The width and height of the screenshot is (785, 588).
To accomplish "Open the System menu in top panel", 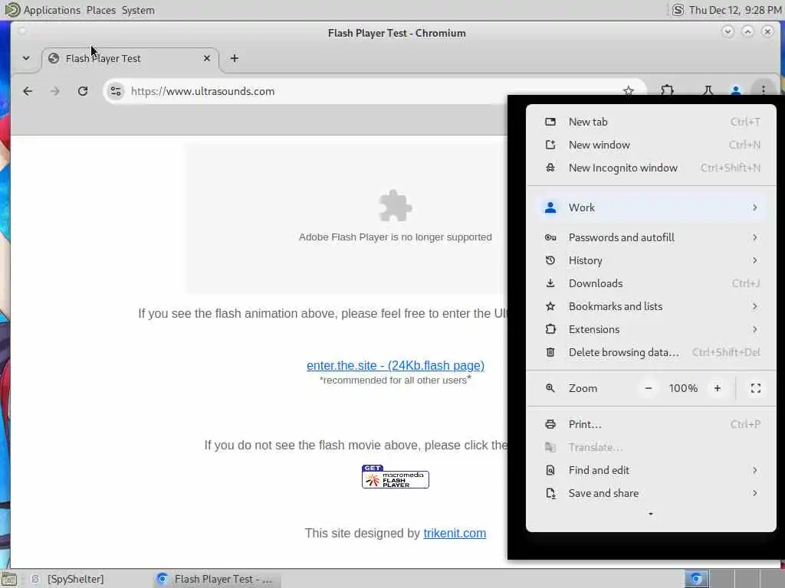I will [138, 10].
